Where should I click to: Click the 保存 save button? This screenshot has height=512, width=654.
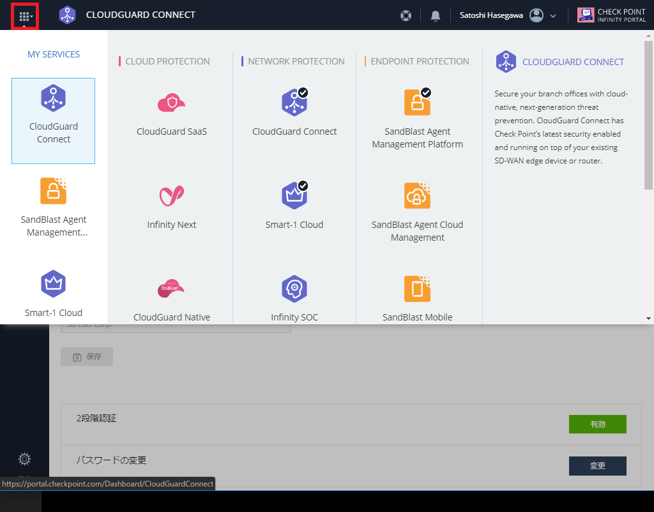87,356
